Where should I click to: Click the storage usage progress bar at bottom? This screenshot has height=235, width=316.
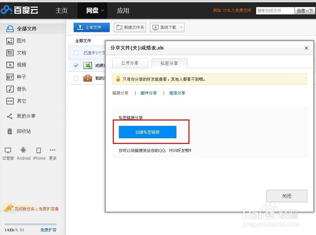pos(30,224)
